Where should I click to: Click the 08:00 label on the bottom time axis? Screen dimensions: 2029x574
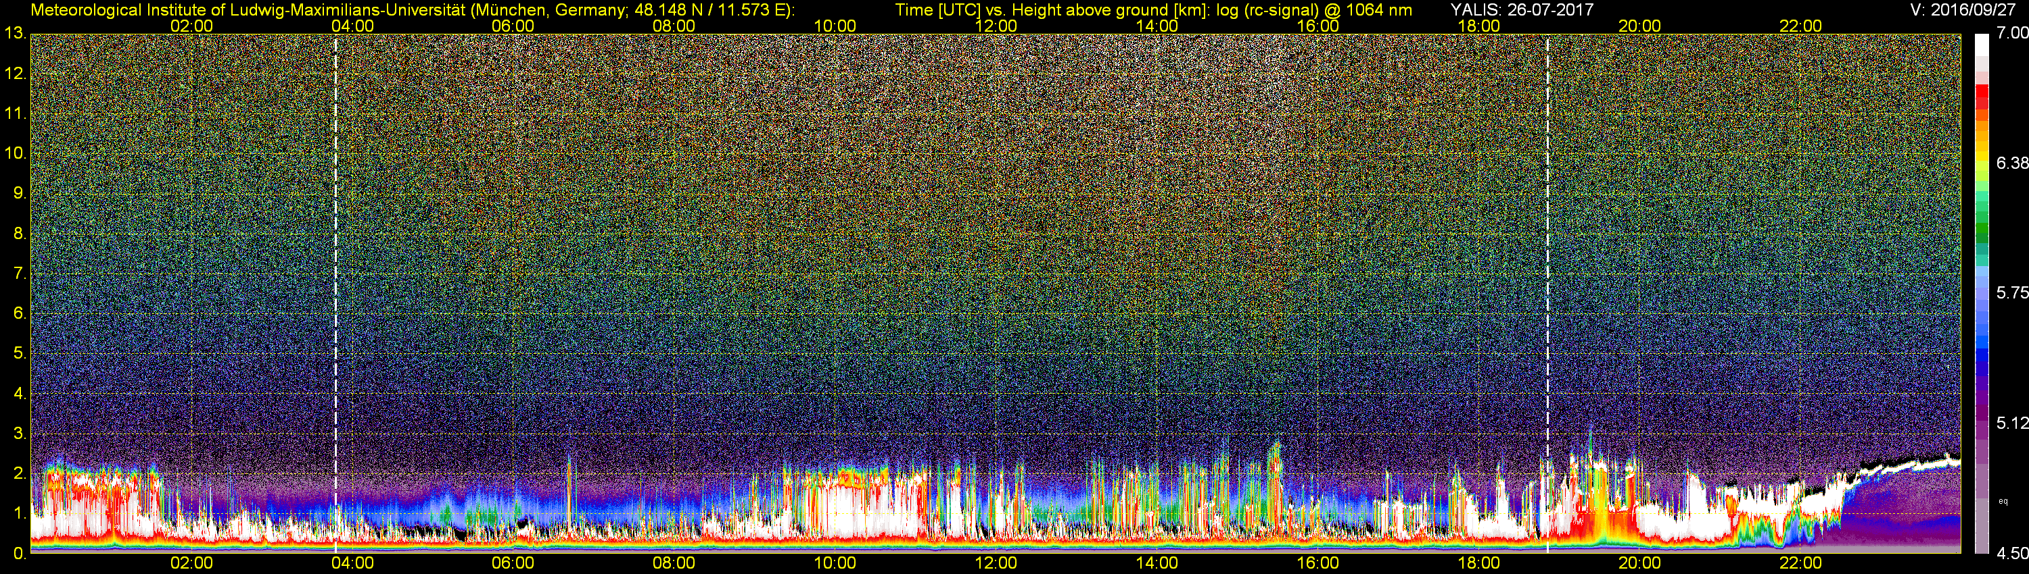coord(674,563)
